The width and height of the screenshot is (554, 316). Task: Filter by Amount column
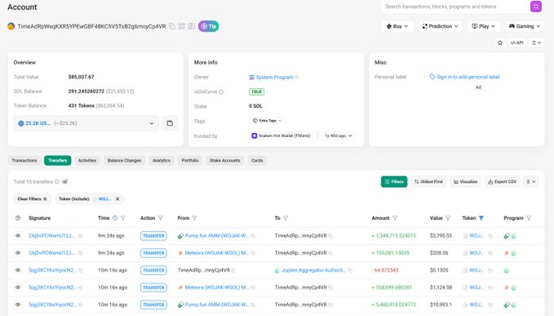click(395, 218)
